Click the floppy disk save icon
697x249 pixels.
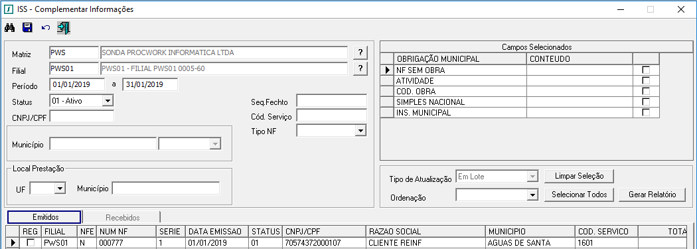[28, 28]
